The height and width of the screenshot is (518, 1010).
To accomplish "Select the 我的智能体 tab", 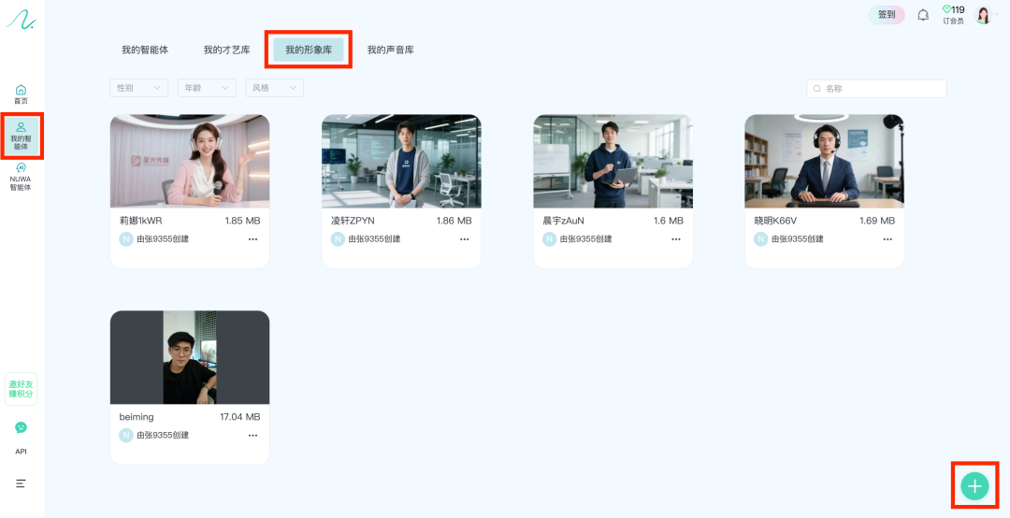I will tap(145, 50).
